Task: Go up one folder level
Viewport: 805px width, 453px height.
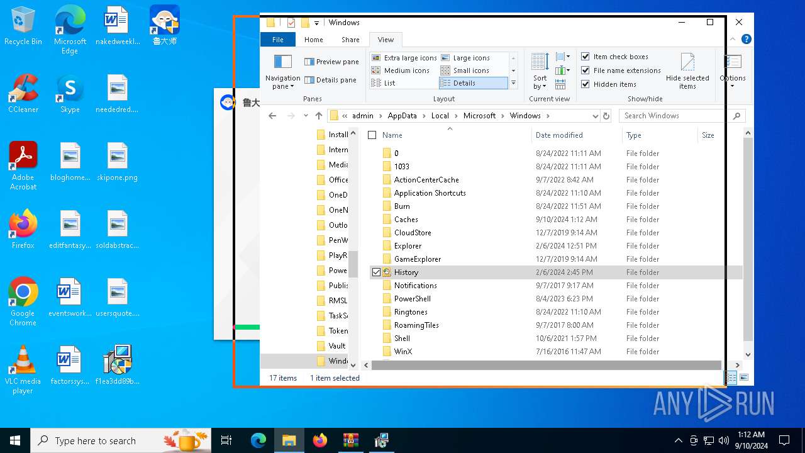Action: [x=319, y=116]
